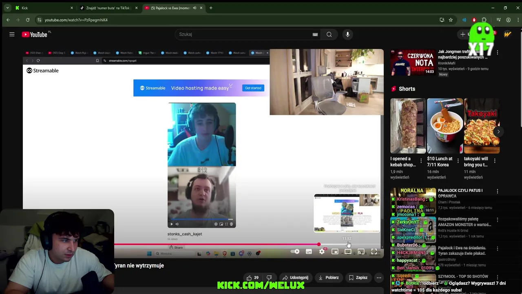
Task: Open the kebab shop short thumbnail
Action: 408,126
